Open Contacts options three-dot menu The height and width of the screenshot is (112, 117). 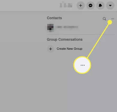pyautogui.click(x=113, y=19)
